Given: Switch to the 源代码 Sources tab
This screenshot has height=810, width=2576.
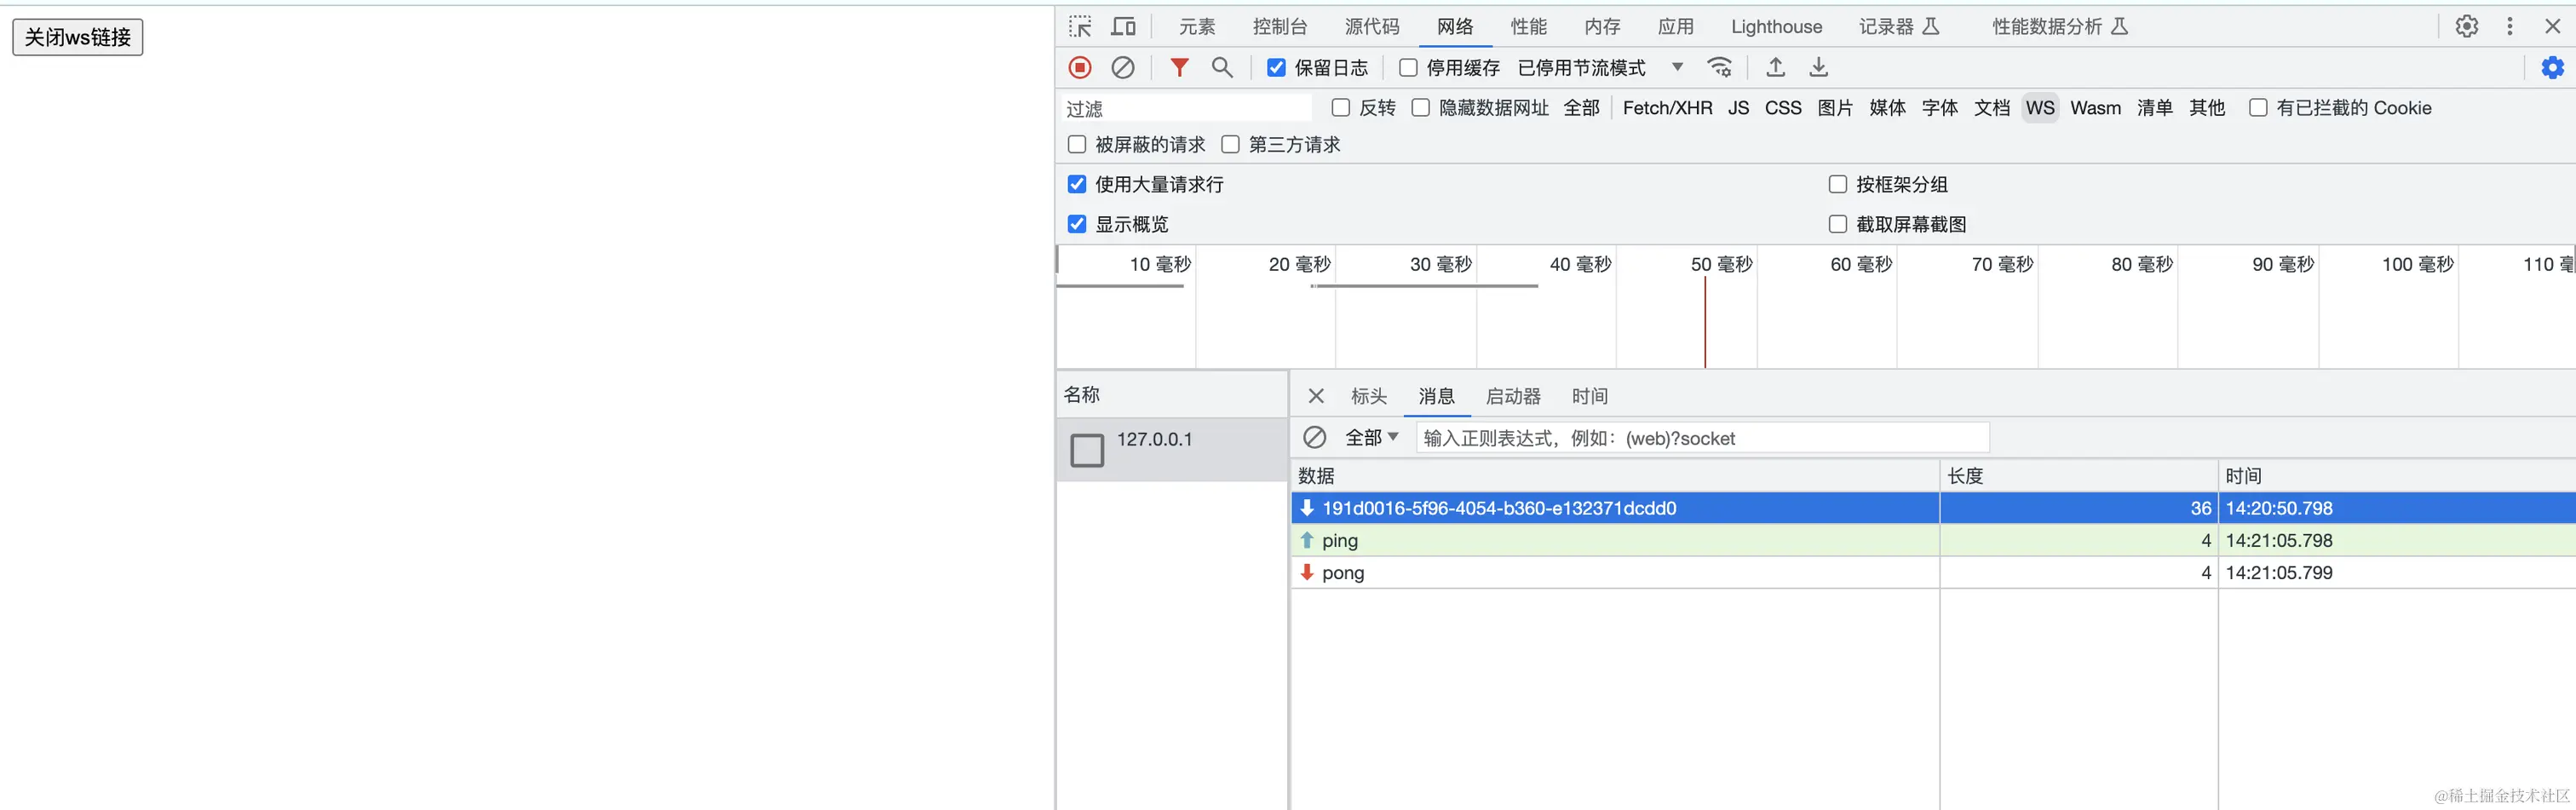Looking at the screenshot, I should click(1372, 26).
